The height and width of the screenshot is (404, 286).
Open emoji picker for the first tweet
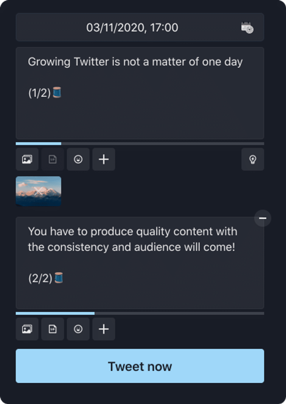coord(78,159)
